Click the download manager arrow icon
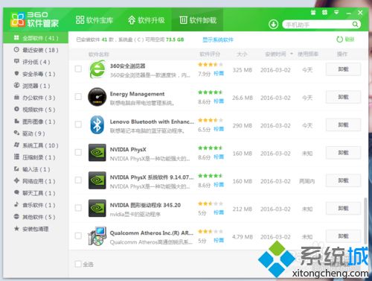 coord(273,25)
